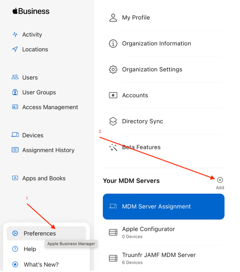Image resolution: width=240 pixels, height=272 pixels.
Task: Click "6 Devices" under Truunfr JAMF
Action: pyautogui.click(x=132, y=262)
